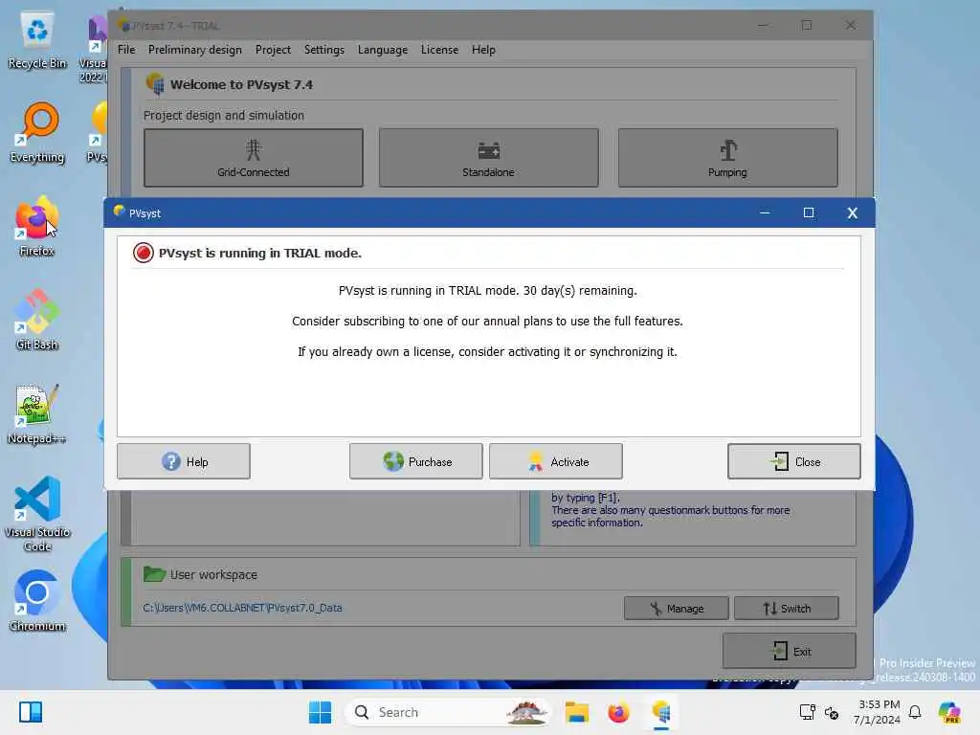Open the File menu
Image resolution: width=980 pixels, height=735 pixels.
pos(126,50)
